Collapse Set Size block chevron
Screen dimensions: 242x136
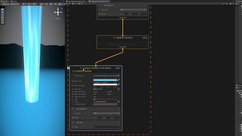pos(119,123)
